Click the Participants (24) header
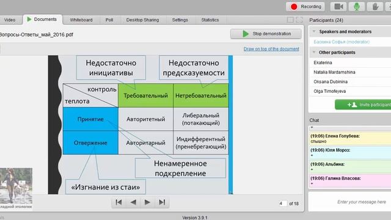 (326, 20)
